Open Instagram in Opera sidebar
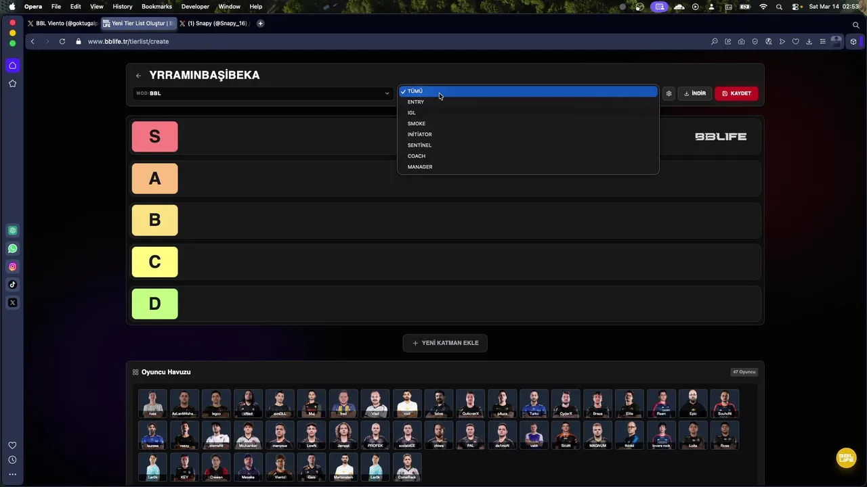 tap(12, 266)
